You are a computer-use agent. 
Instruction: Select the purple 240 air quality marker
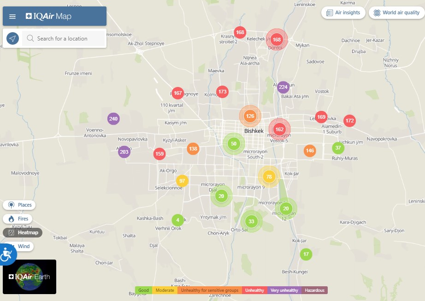pos(113,119)
